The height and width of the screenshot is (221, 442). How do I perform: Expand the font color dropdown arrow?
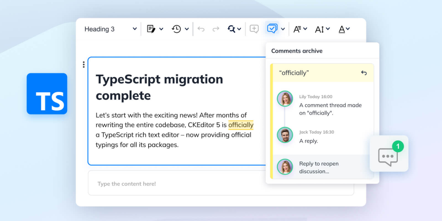(x=348, y=29)
